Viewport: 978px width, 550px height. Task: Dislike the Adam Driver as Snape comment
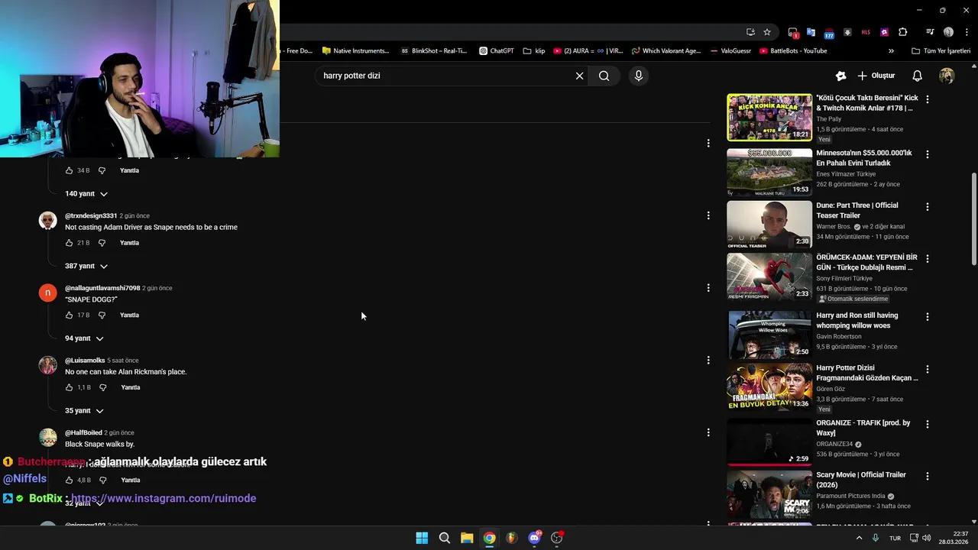click(x=102, y=243)
